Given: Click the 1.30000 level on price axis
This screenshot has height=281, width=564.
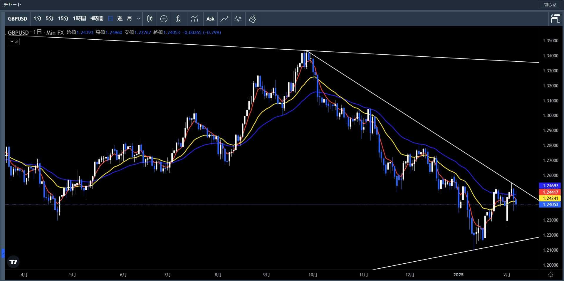Looking at the screenshot, I should [550, 115].
